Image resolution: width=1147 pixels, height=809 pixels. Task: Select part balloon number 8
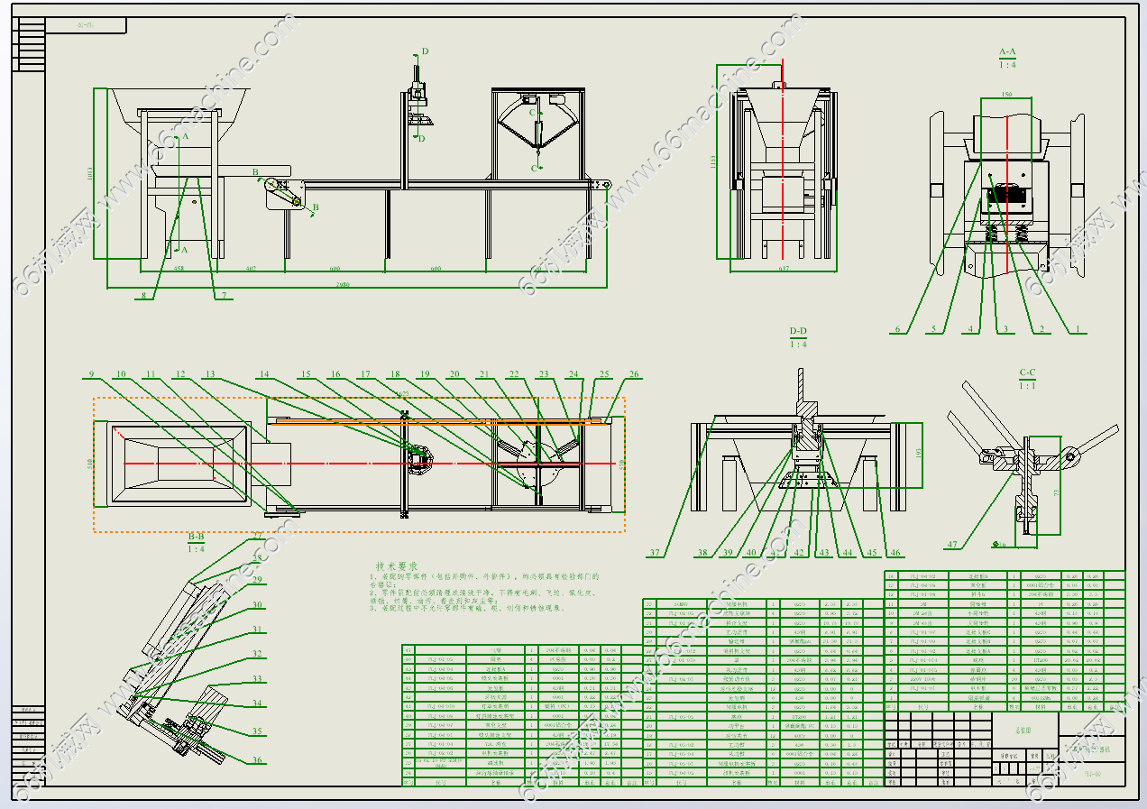[x=142, y=295]
